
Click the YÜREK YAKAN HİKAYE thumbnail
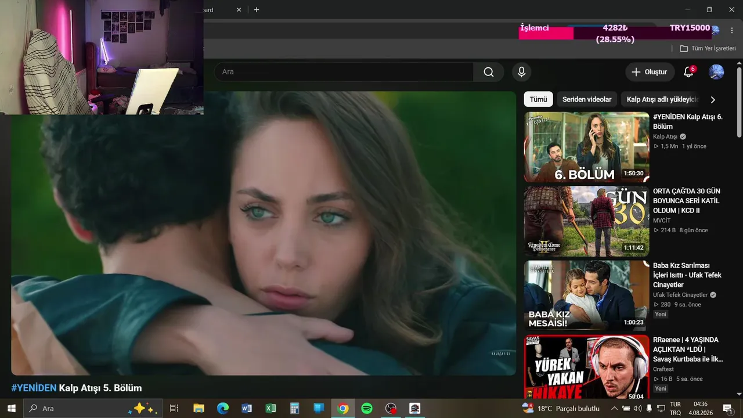tap(586, 367)
